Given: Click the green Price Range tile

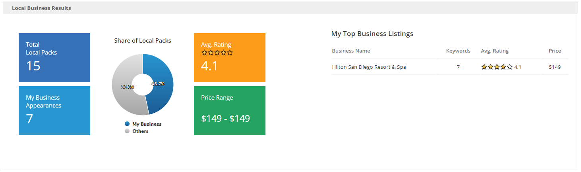Looking at the screenshot, I should point(229,110).
